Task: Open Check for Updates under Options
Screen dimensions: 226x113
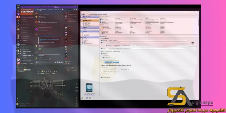Action: pos(86,34)
